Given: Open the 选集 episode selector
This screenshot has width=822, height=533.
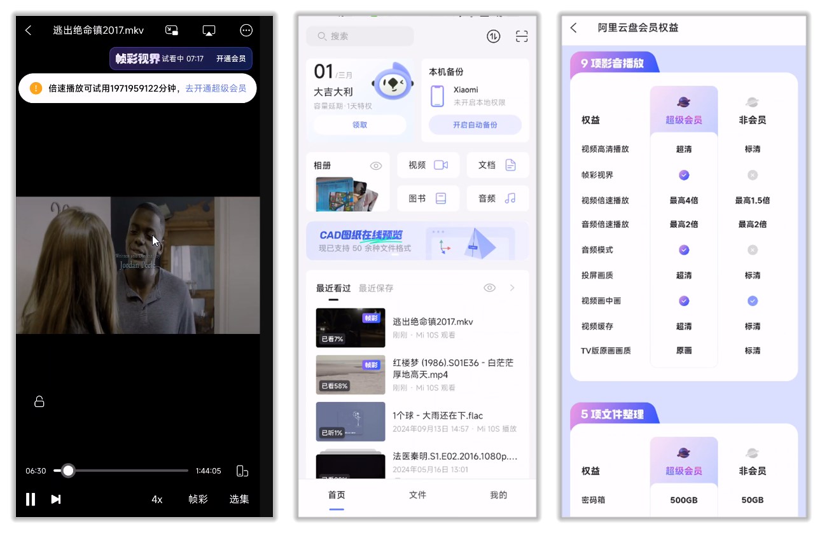Looking at the screenshot, I should click(x=239, y=499).
